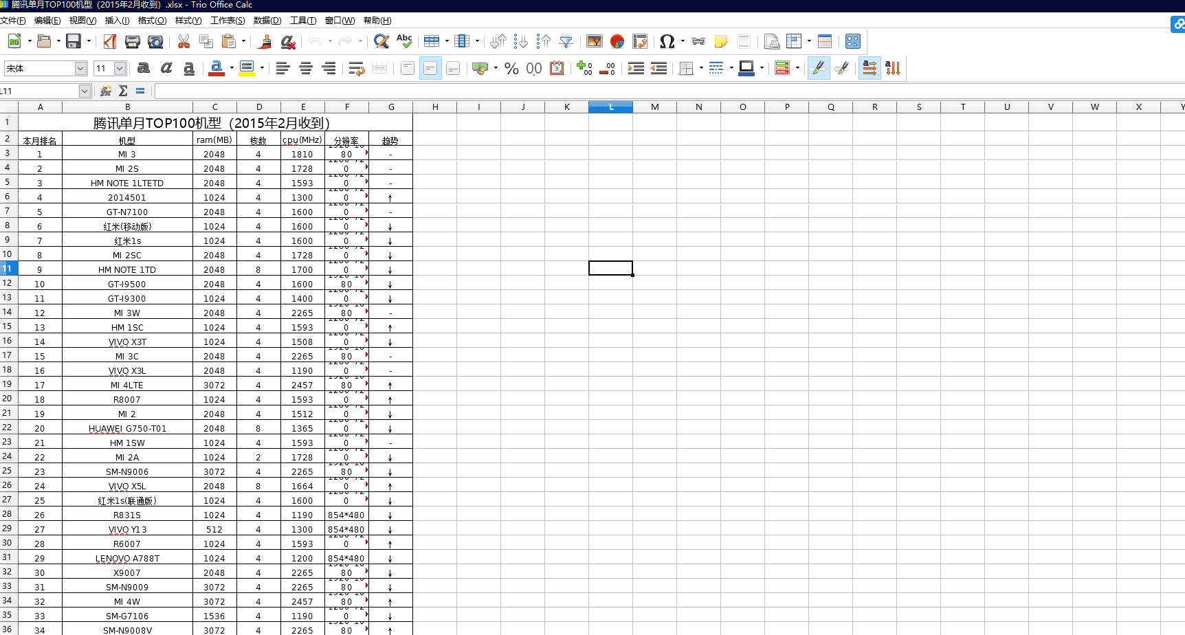Open the font color dropdown arrow
The width and height of the screenshot is (1185, 635).
(232, 68)
